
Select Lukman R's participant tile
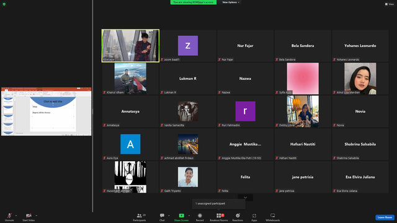[188, 79]
